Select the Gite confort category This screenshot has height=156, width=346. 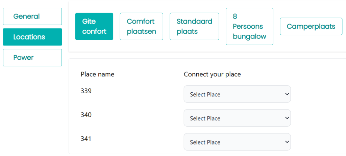[x=94, y=26]
